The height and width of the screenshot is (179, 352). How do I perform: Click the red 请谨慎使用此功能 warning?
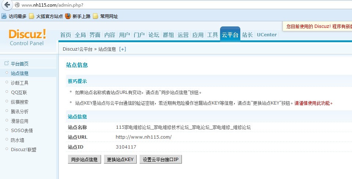coord(313,103)
